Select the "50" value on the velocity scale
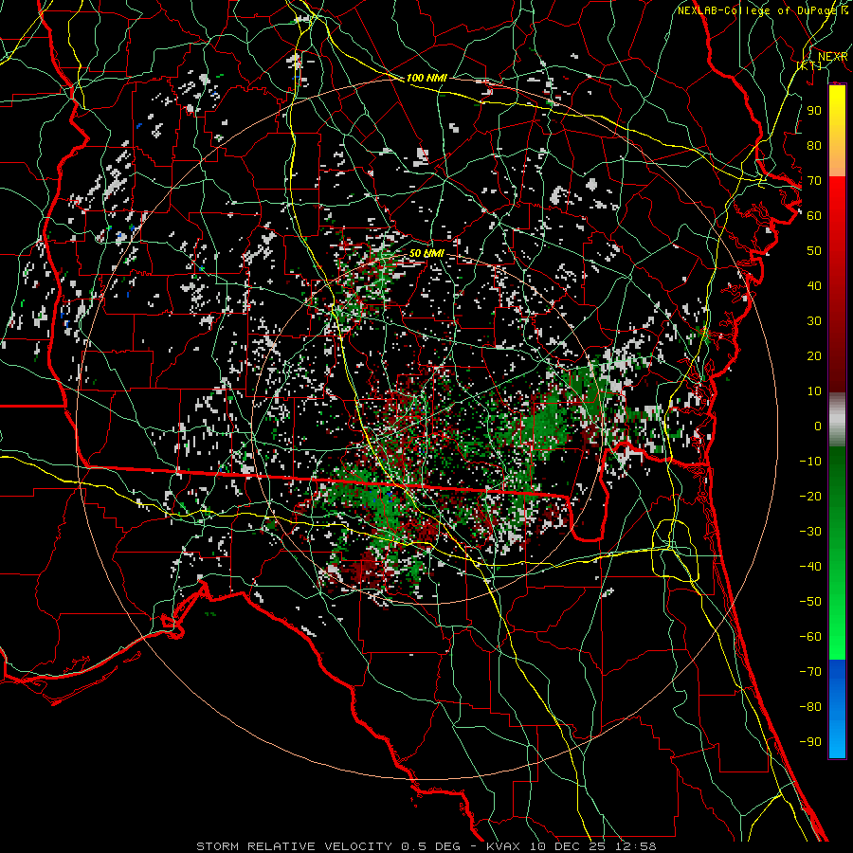 point(814,251)
